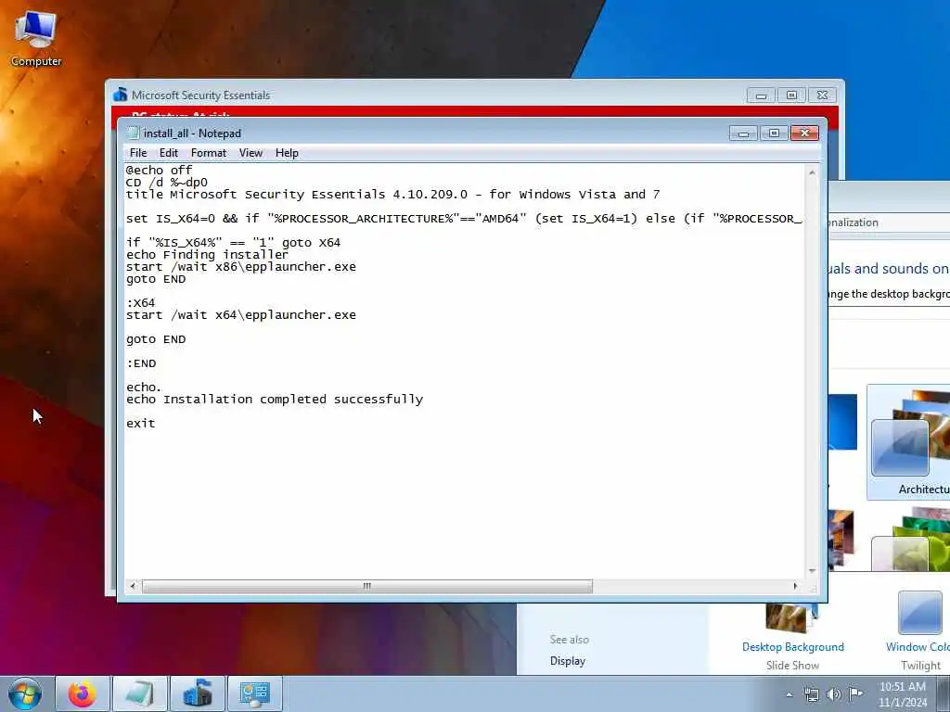Click the 'exit' line in Notepad
Image resolution: width=950 pixels, height=712 pixels.
pos(141,424)
